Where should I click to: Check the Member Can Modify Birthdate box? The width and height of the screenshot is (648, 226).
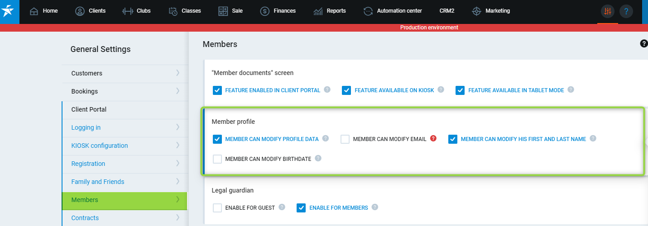[x=217, y=159]
